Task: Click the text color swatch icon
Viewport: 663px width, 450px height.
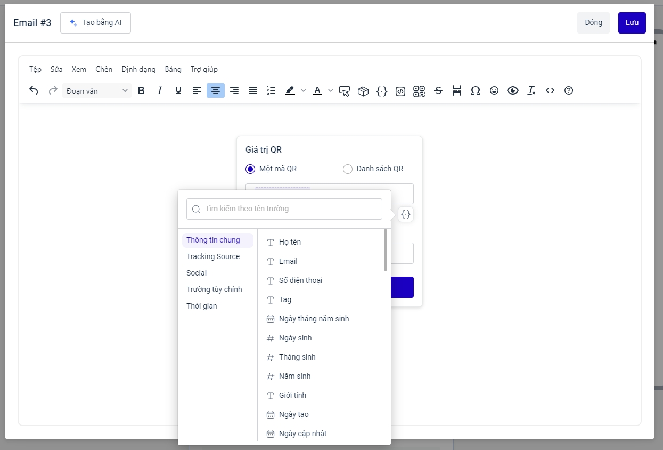Action: click(317, 91)
